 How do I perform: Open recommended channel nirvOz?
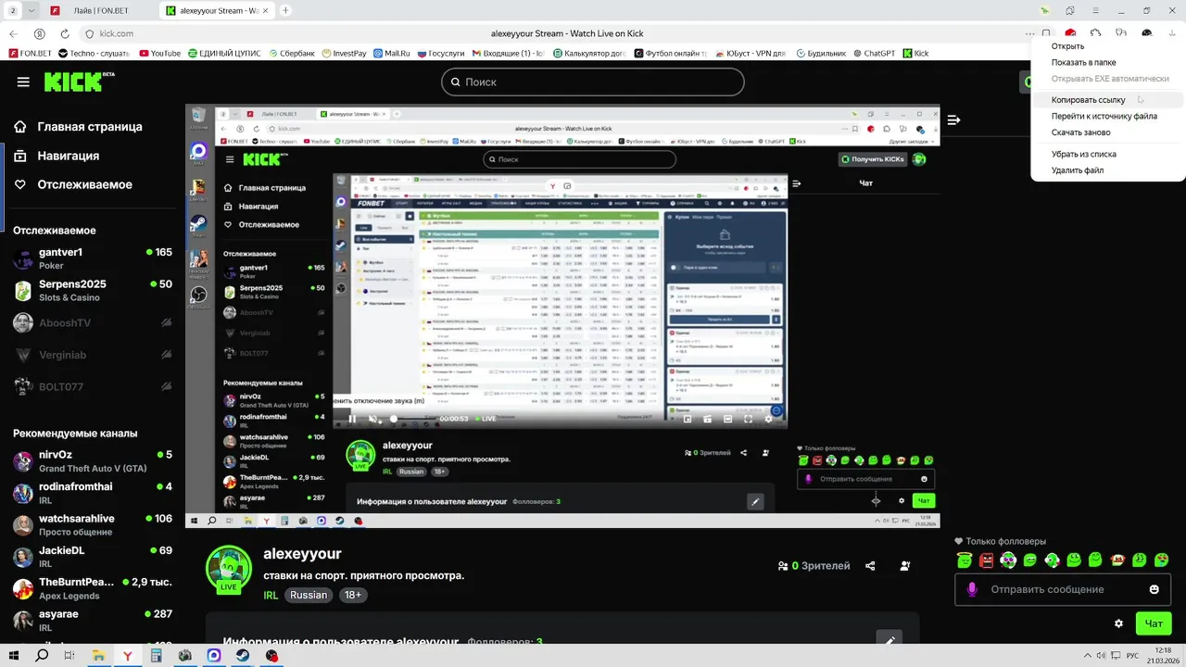pyautogui.click(x=93, y=461)
